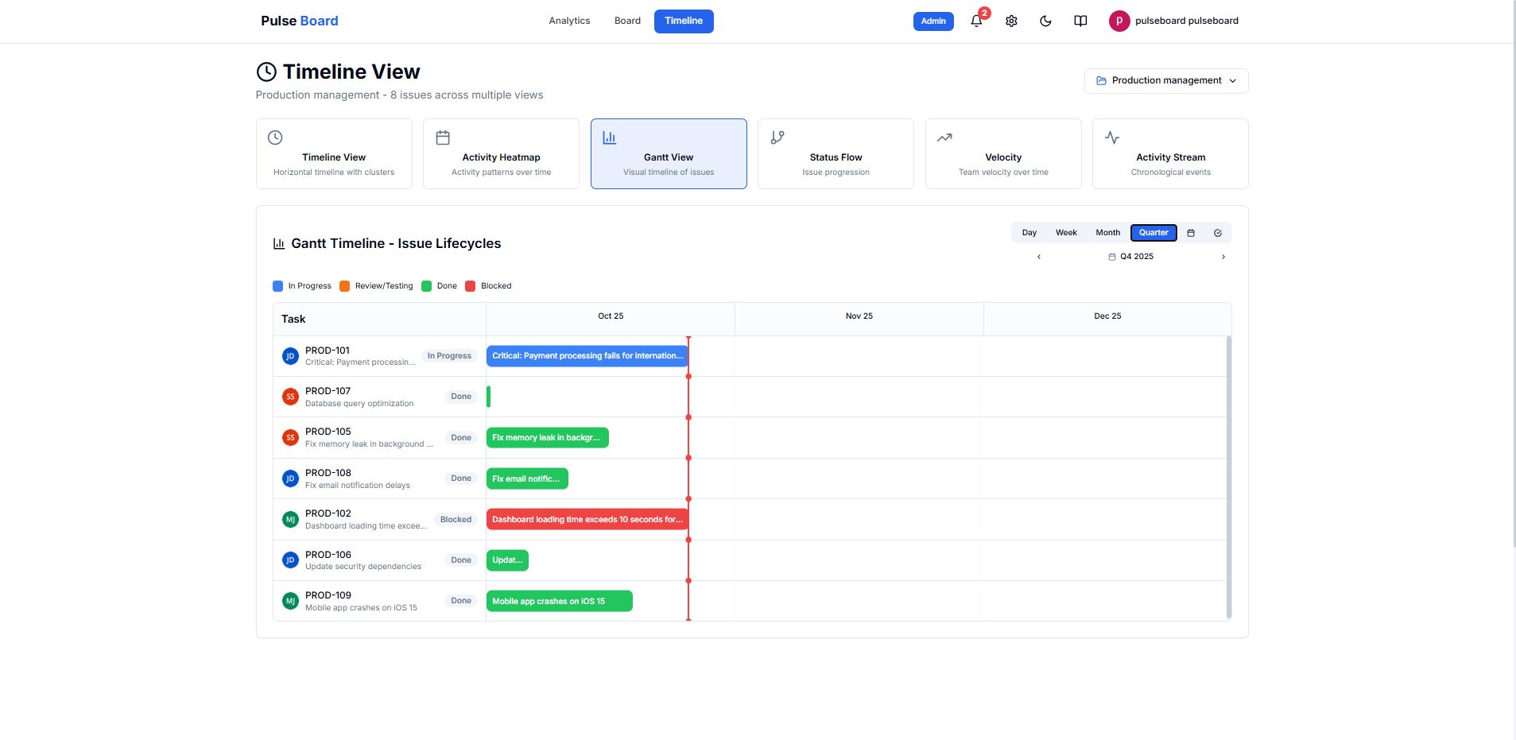Image resolution: width=1516 pixels, height=740 pixels.
Task: Click the Pulse Board logo link
Action: pos(300,21)
